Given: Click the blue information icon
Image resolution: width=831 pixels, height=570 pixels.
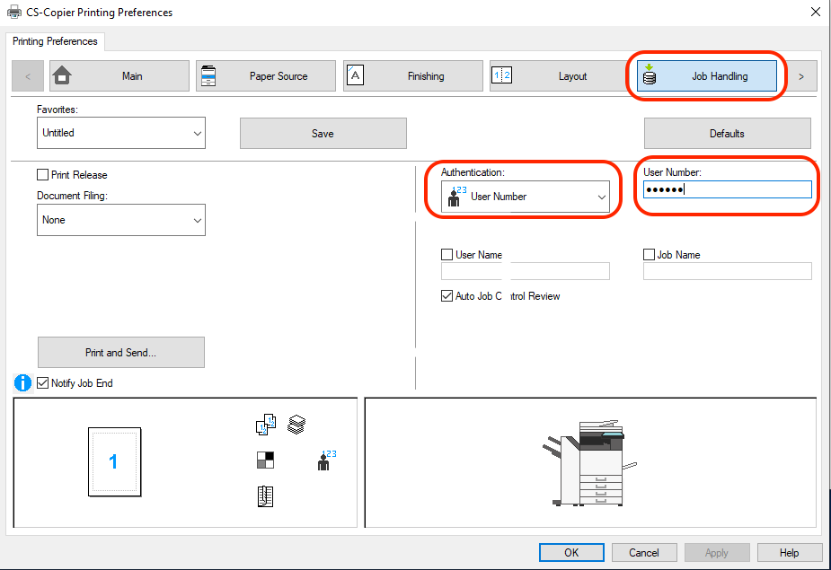Looking at the screenshot, I should click(x=23, y=383).
